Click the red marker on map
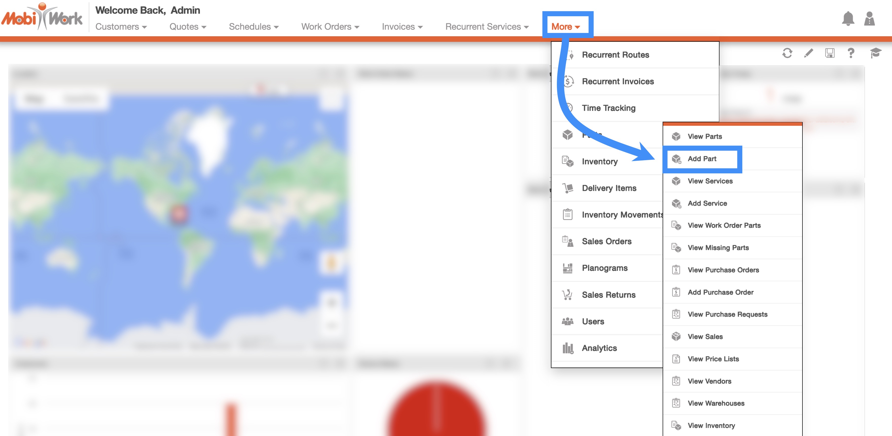Image resolution: width=892 pixels, height=436 pixels. (179, 213)
